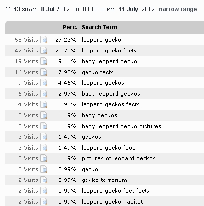The width and height of the screenshot is (204, 206).
Task: Open magnifier icon for 'gekko terrarium' row
Action: click(x=44, y=180)
